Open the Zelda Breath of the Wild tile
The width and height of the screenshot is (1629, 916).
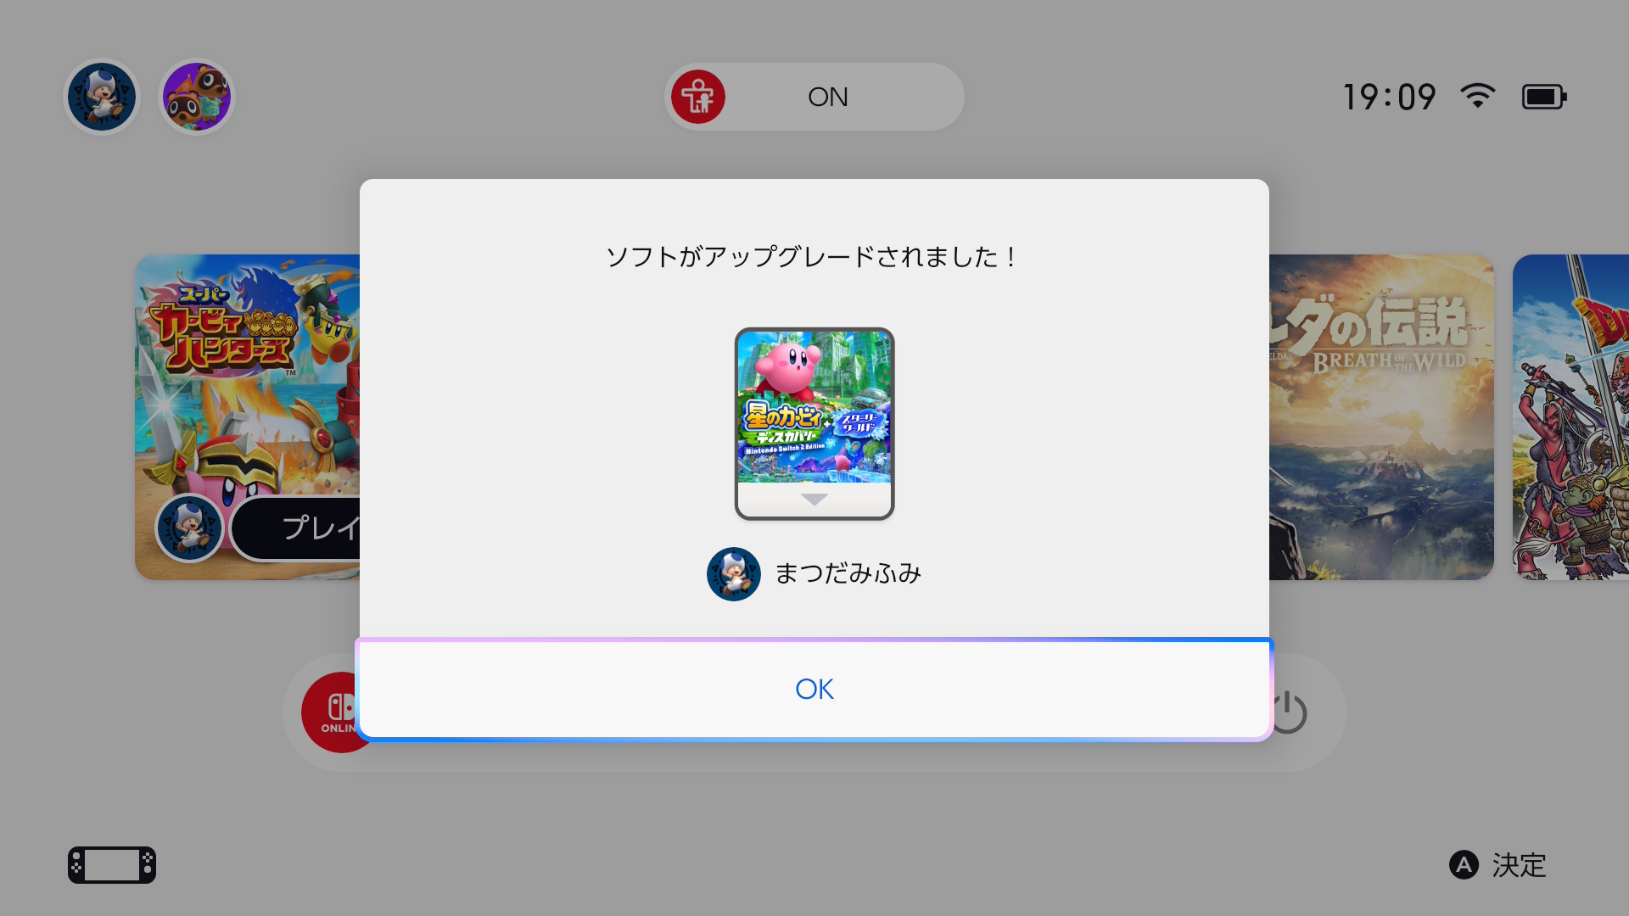[1381, 417]
